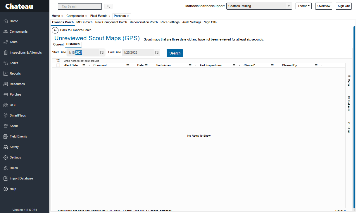Viewport: 357px width, 213px height.
Task: Open the Alert Date column menu
Action: (84, 65)
